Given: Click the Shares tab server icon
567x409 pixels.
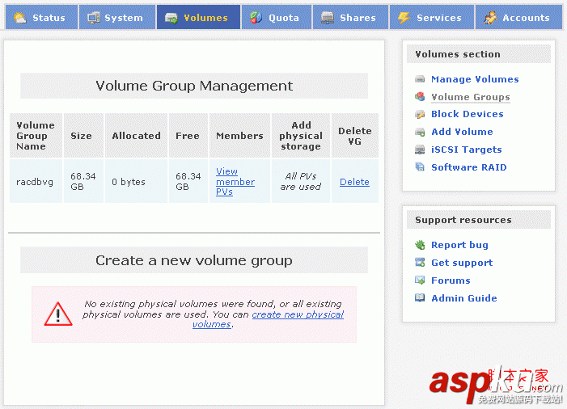Looking at the screenshot, I should [328, 17].
